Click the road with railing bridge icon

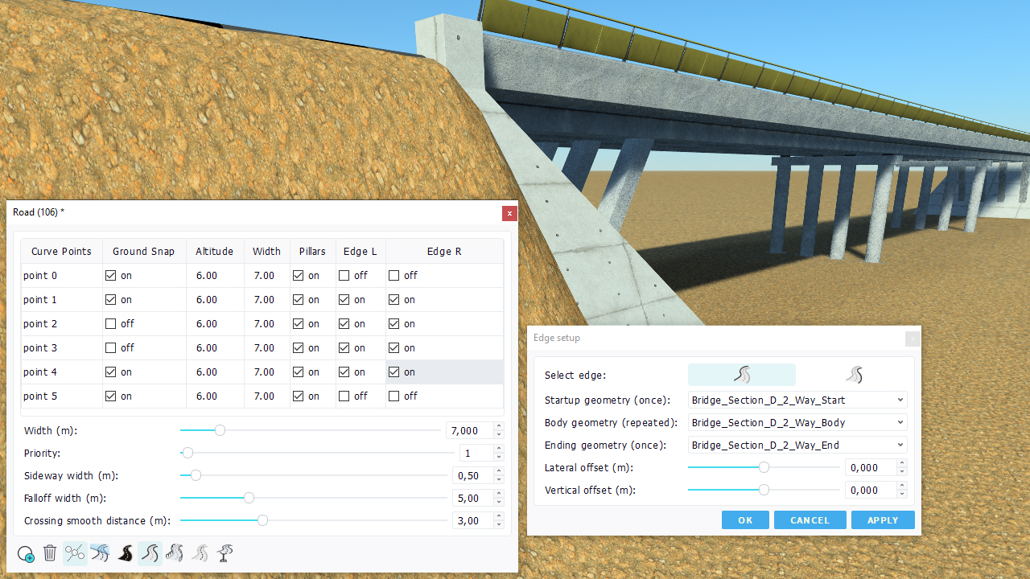tap(175, 553)
